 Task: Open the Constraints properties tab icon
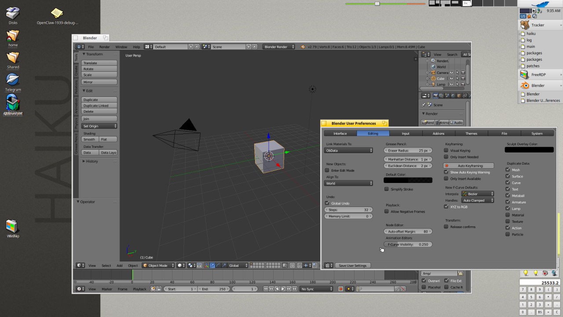click(x=464, y=96)
